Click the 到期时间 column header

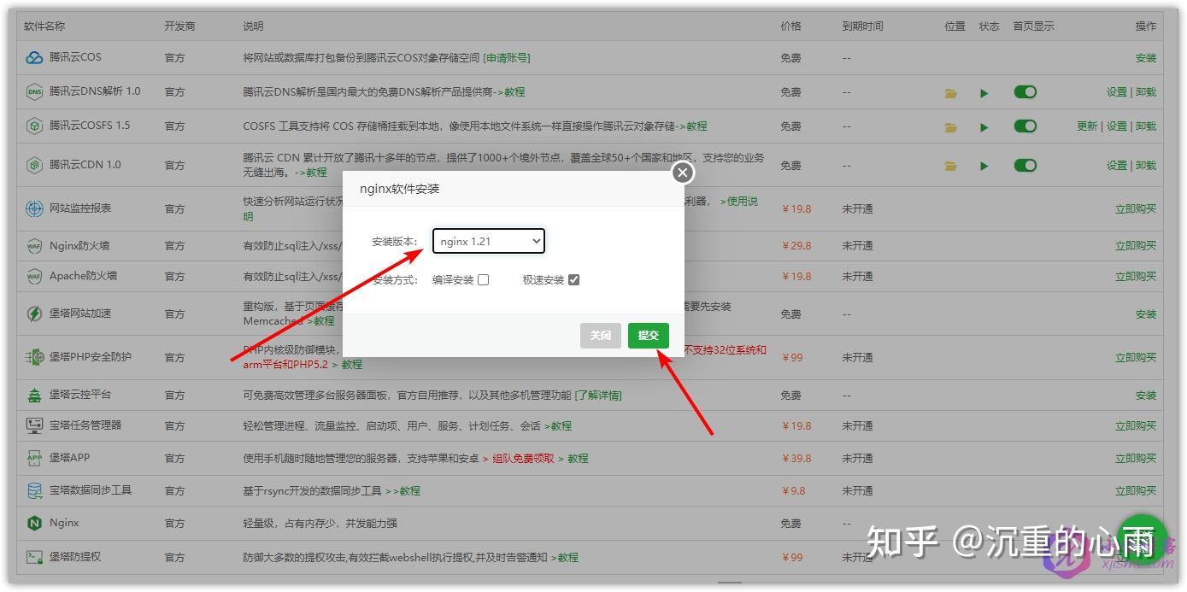[862, 26]
